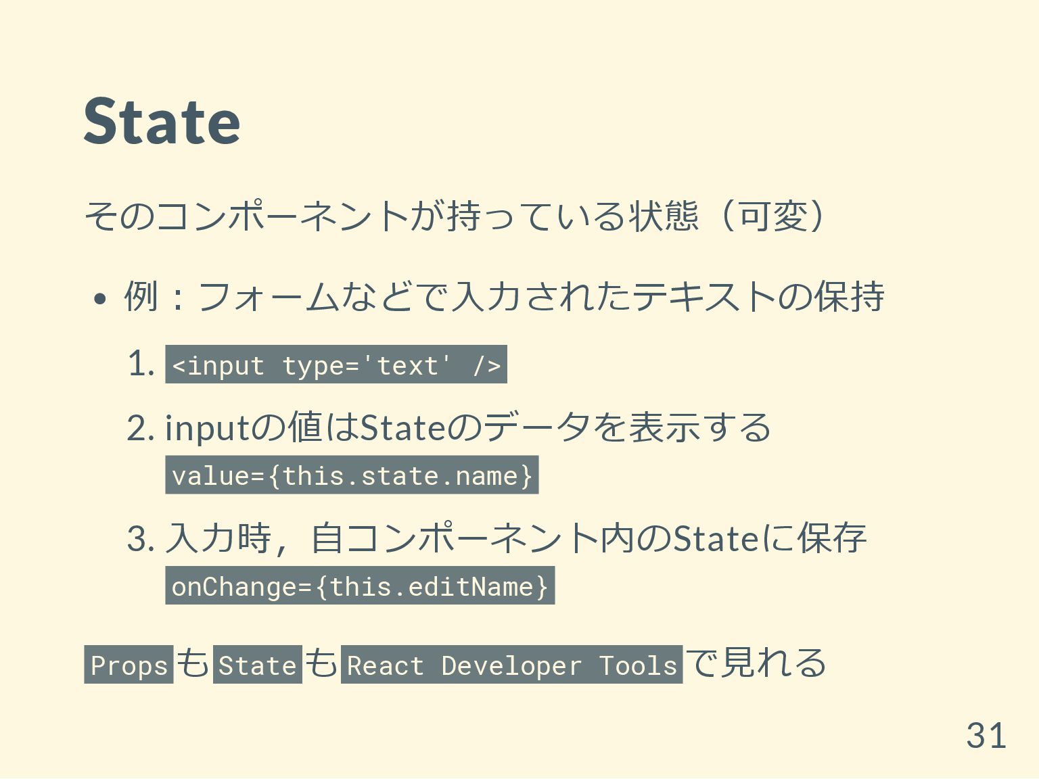Click the line beginning inputの値はState
Image resolution: width=1039 pixels, height=779 pixels.
[x=467, y=427]
